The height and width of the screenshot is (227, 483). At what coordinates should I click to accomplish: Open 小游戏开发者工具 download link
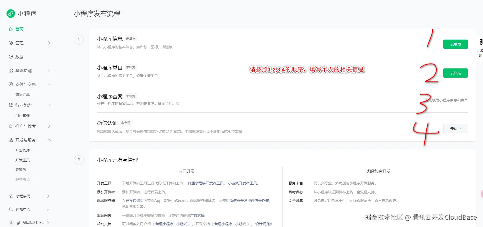tap(243, 183)
